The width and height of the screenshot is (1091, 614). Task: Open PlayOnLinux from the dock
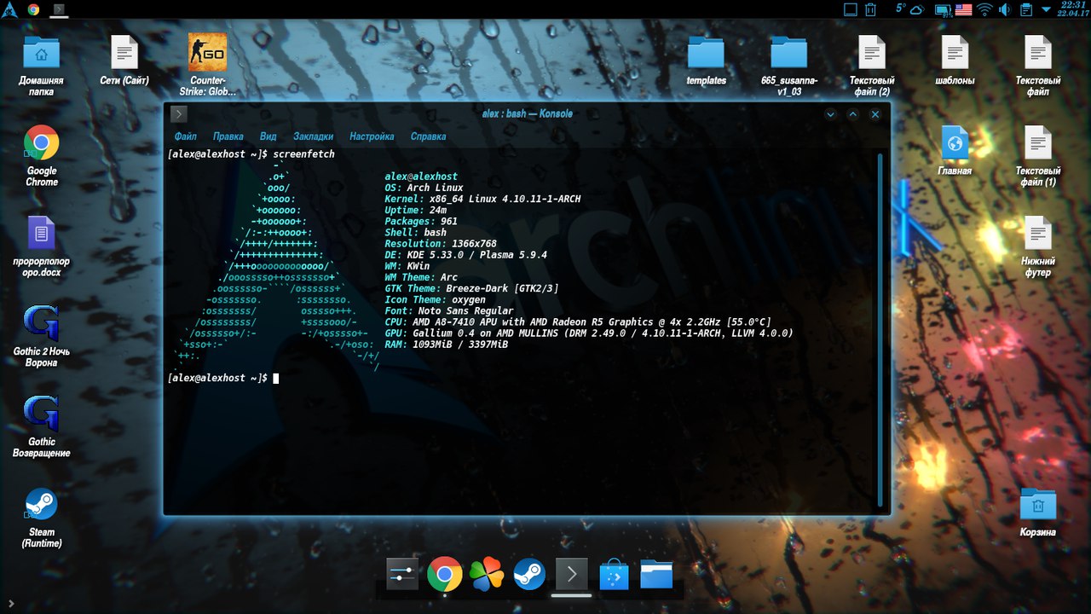pyautogui.click(x=486, y=575)
